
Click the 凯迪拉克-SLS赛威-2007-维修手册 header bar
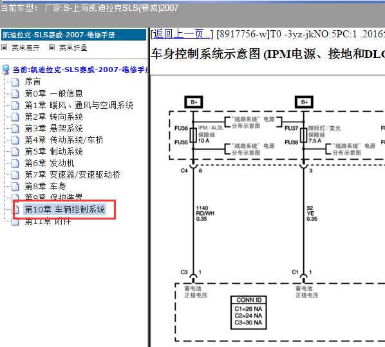(73, 35)
